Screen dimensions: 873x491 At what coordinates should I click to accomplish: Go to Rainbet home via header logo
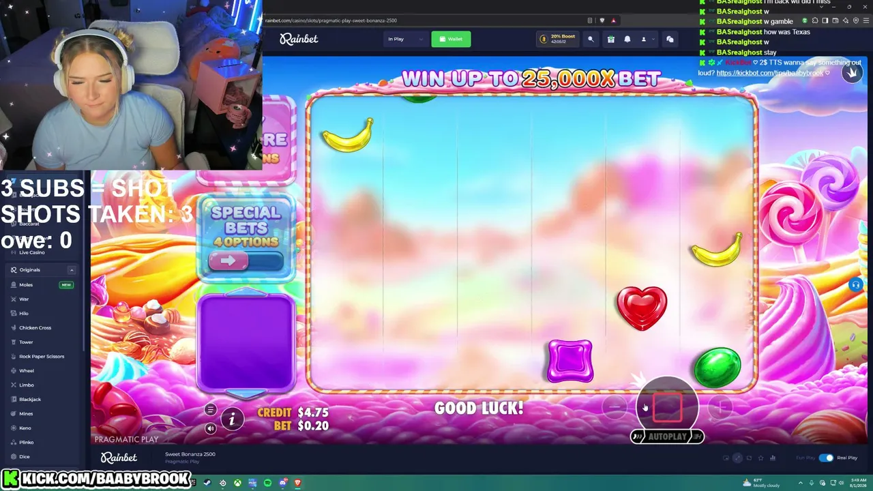299,39
